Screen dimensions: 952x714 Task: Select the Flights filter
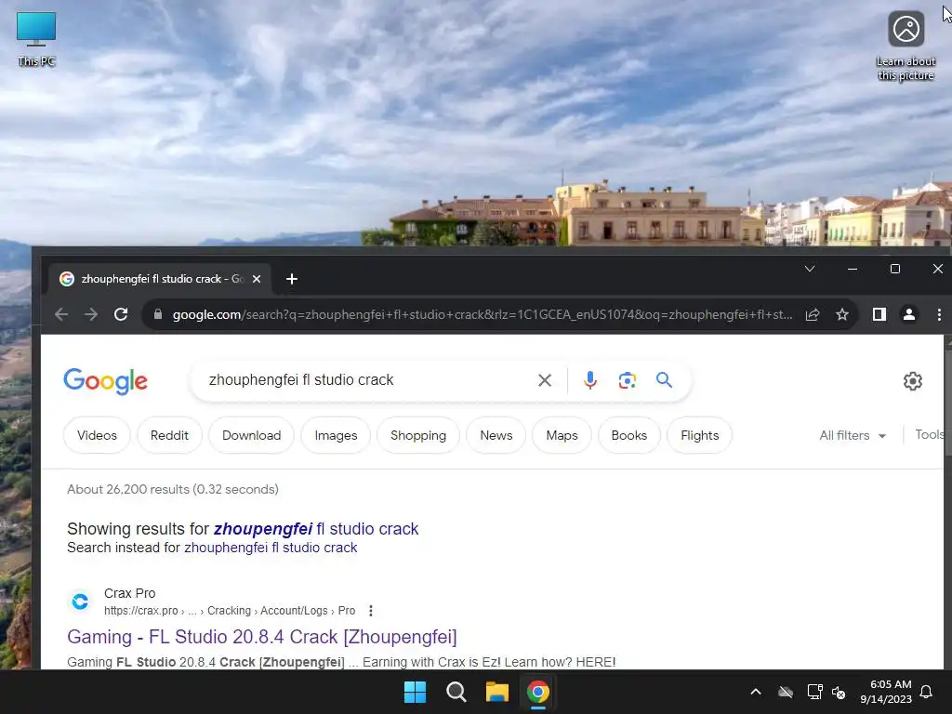click(x=699, y=435)
